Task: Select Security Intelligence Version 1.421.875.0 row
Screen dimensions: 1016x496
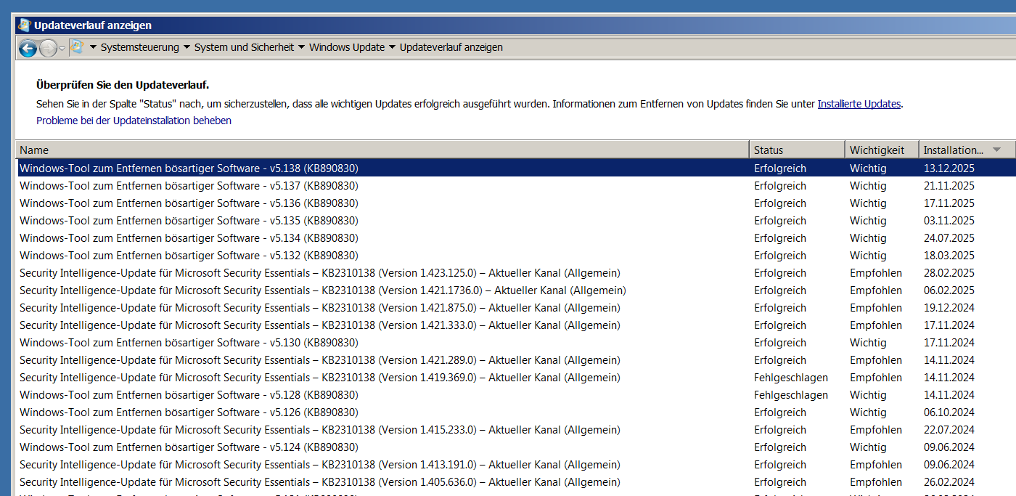Action: 516,308
